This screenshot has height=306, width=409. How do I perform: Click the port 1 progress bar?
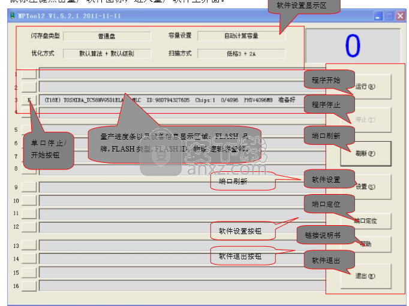pos(182,74)
